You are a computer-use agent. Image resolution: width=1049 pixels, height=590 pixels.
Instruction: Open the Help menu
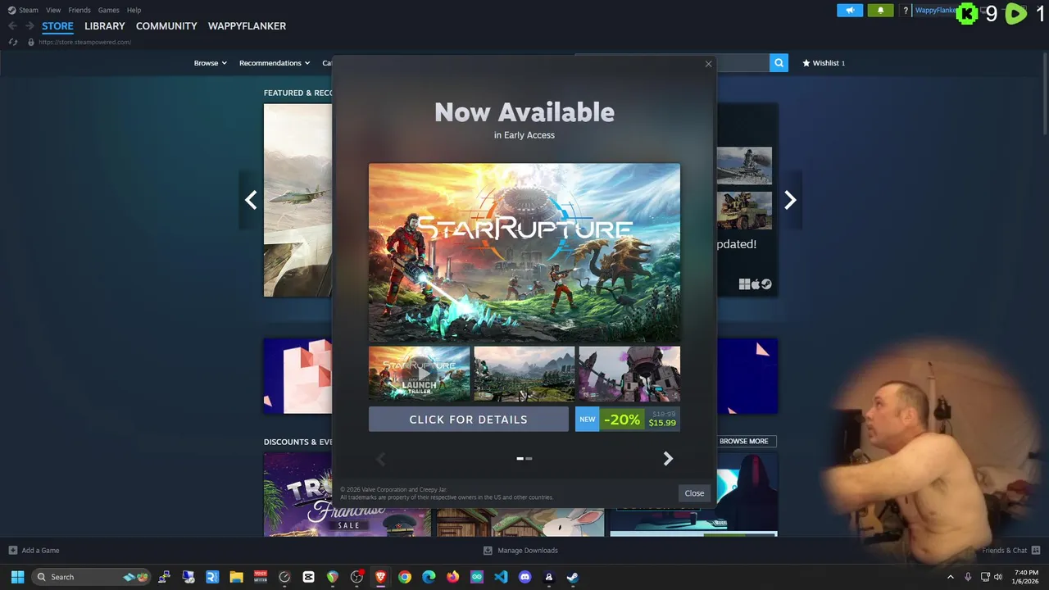click(134, 10)
